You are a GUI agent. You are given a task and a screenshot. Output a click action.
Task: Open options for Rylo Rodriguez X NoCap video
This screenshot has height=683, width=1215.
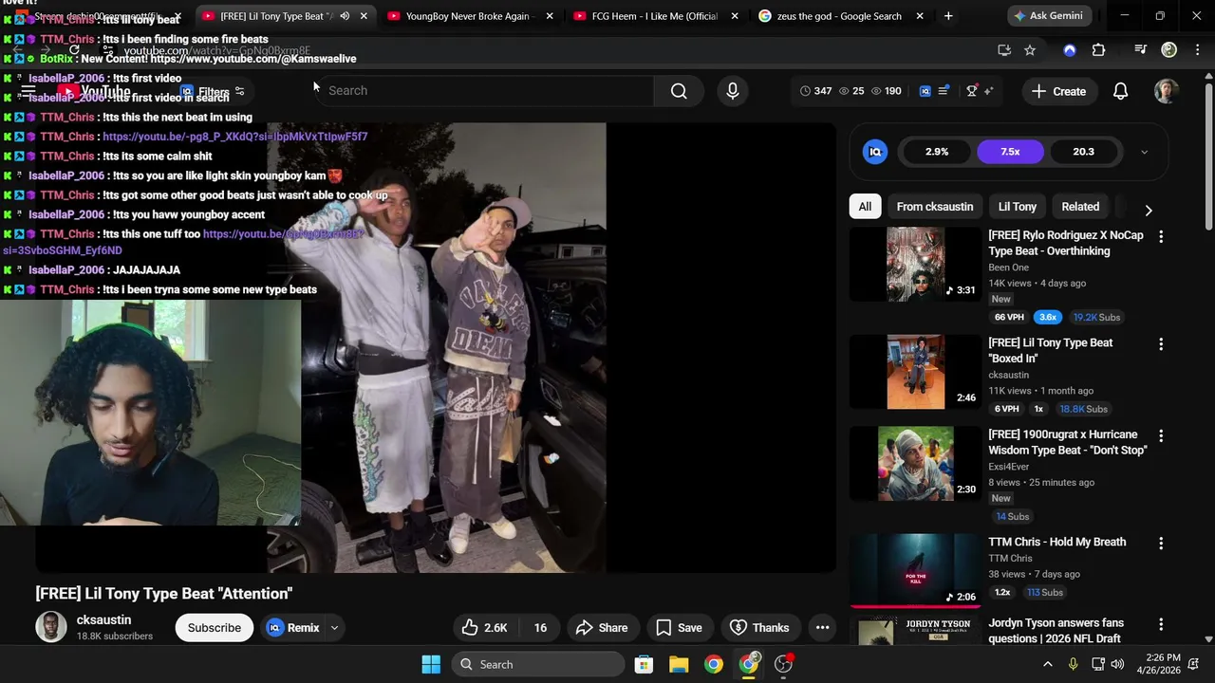point(1160,236)
